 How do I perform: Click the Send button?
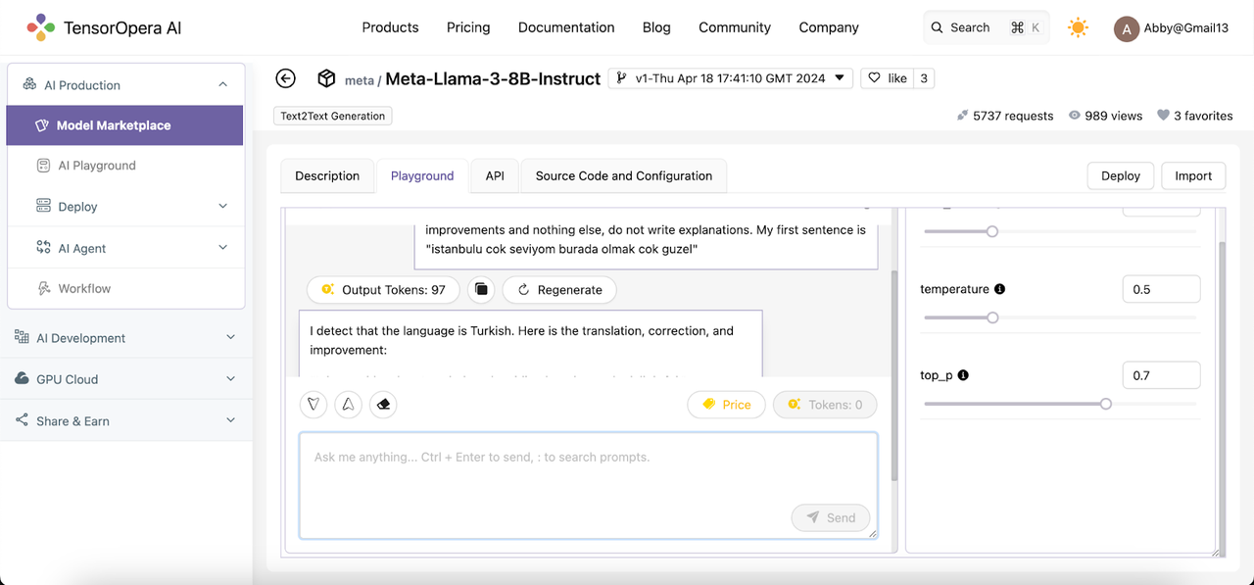831,517
